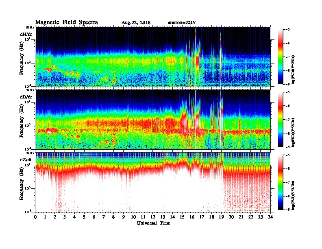Select the "Aug. 22, 2018" date text
322x249 pixels.
tap(136, 23)
